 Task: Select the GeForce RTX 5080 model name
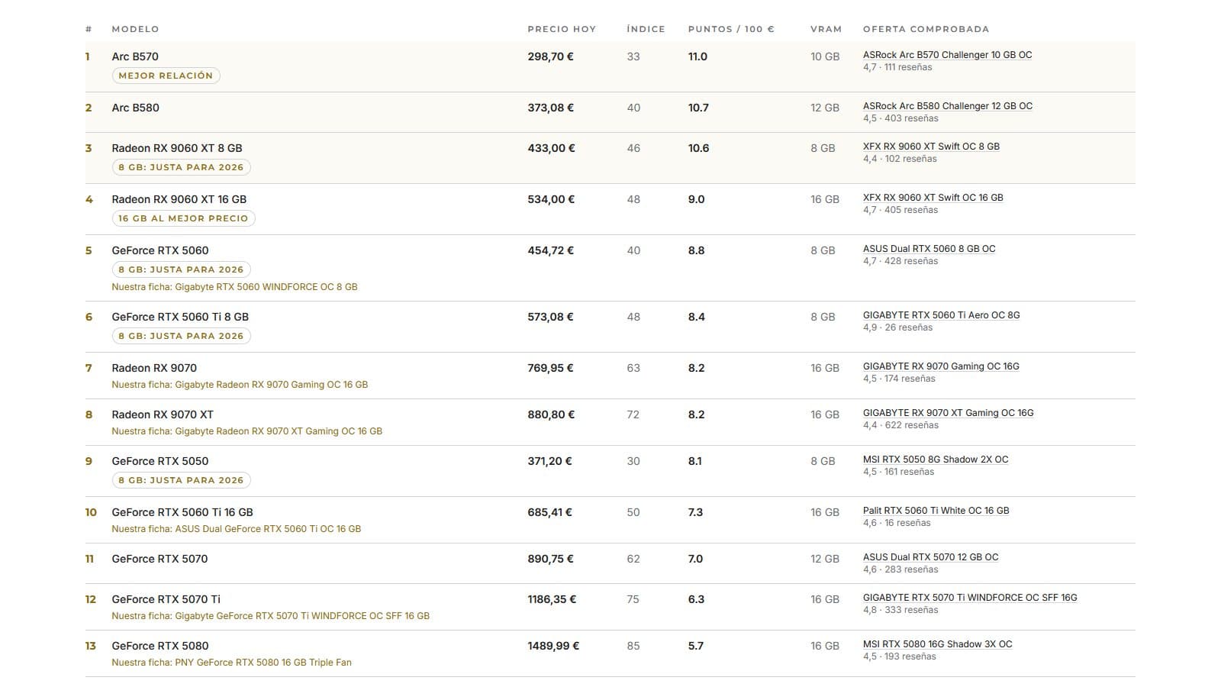click(x=160, y=646)
